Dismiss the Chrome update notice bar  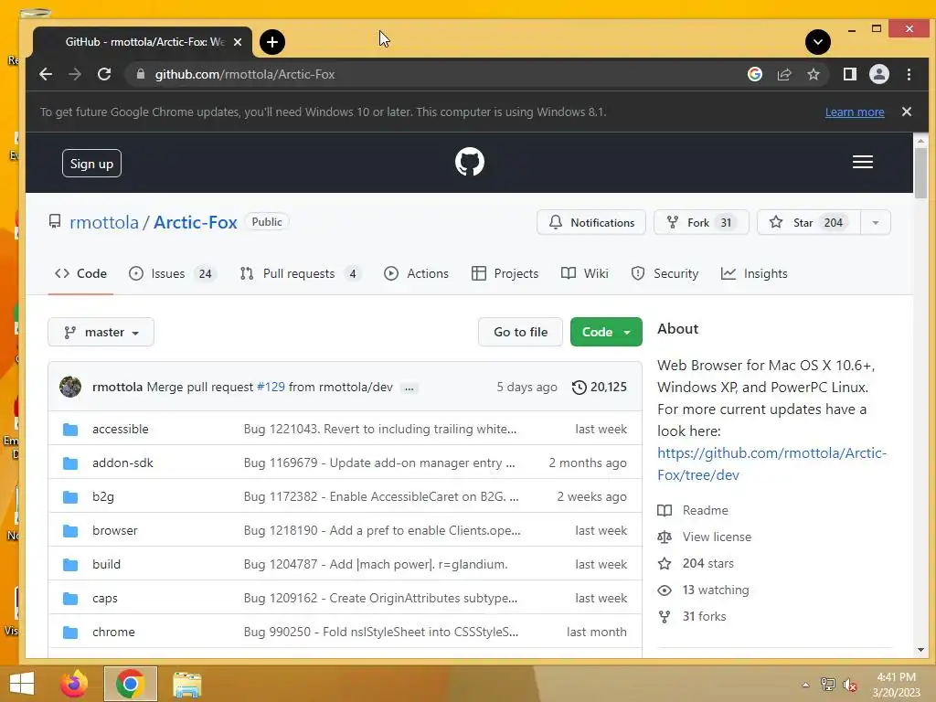906,112
